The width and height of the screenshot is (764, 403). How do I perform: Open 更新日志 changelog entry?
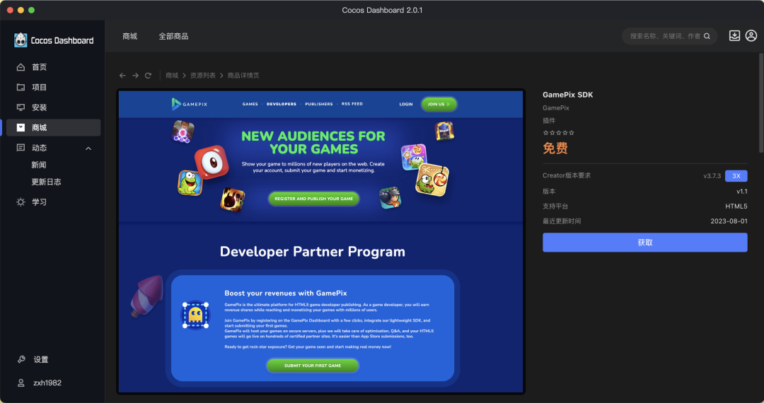point(46,182)
